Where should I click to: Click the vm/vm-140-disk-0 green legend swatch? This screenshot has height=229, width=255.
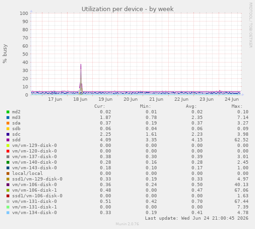click(8, 162)
